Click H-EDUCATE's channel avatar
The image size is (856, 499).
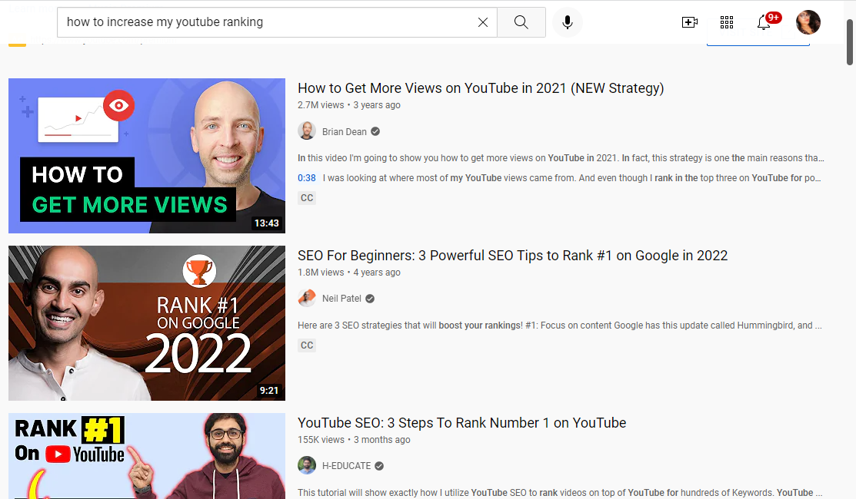pos(307,465)
